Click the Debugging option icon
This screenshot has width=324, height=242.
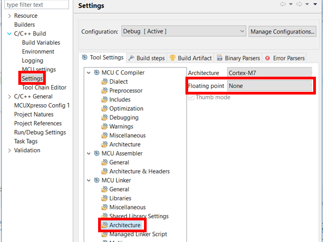pyautogui.click(x=105, y=117)
